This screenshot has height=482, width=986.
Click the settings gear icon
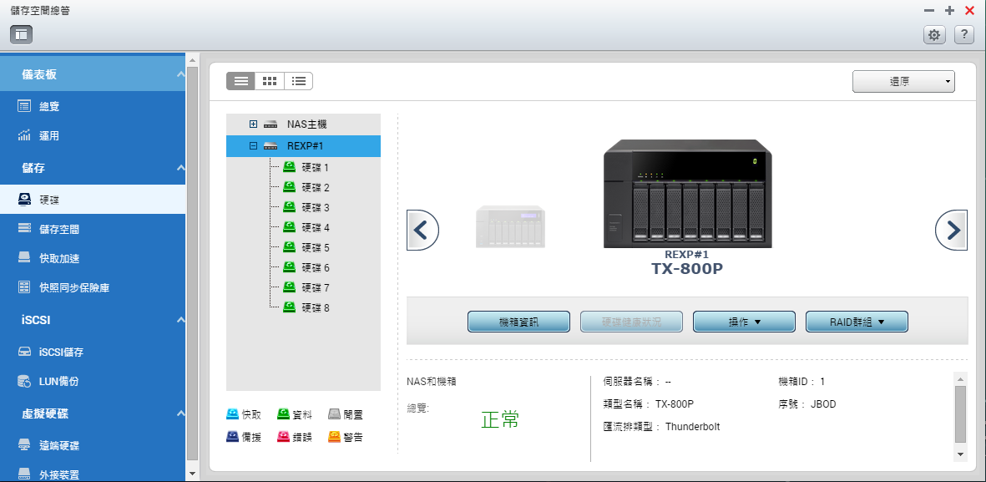tap(934, 34)
